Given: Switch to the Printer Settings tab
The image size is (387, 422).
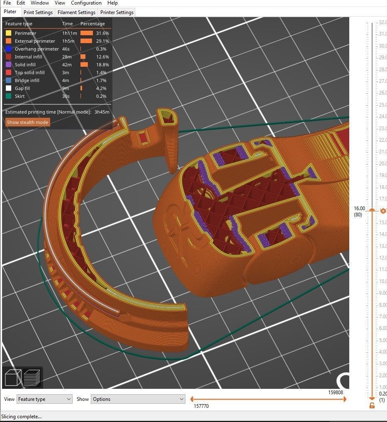Looking at the screenshot, I should 117,12.
